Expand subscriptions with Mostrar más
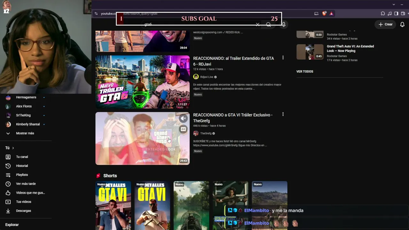This screenshot has width=409, height=230. click(26, 133)
